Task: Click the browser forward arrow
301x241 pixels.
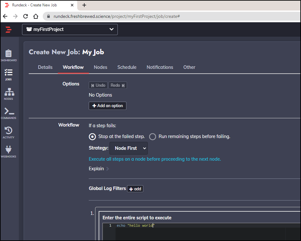Action: pyautogui.click(x=15, y=16)
